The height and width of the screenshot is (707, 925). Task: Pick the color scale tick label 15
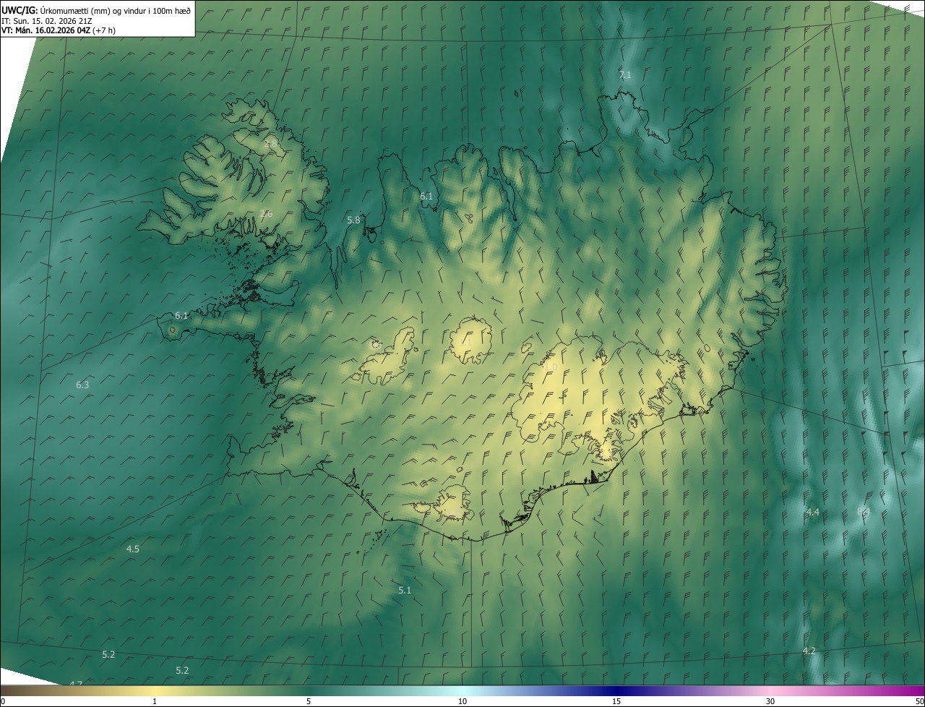[616, 702]
